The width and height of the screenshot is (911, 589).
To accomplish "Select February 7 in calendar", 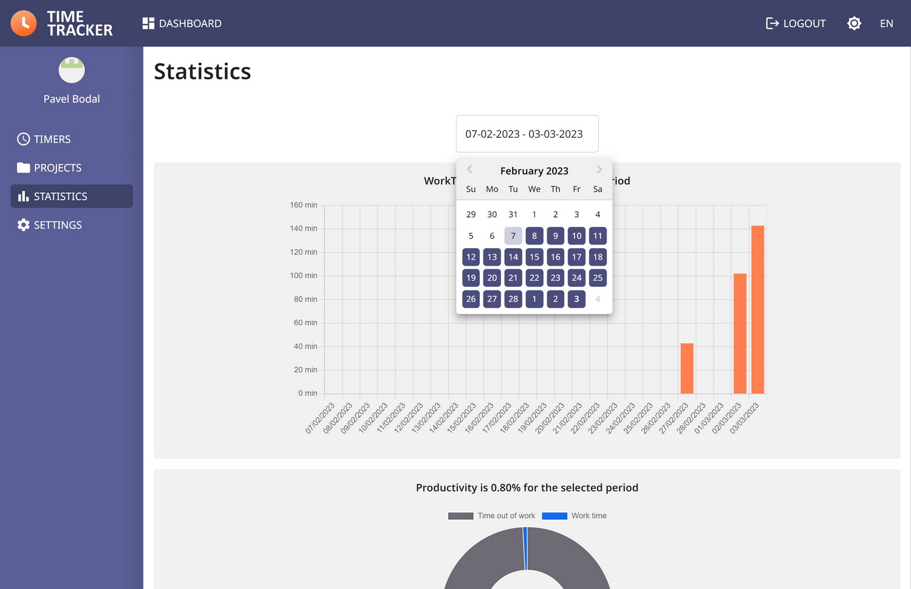I will click(513, 235).
